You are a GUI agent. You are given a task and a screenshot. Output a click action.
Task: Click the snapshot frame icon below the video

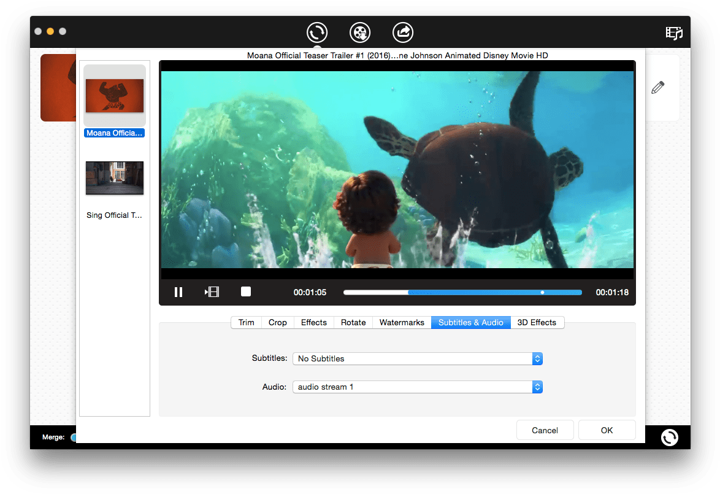[212, 291]
